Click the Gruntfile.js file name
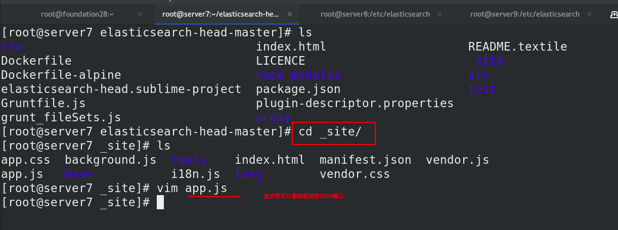This screenshot has width=618, height=230. pyautogui.click(x=43, y=104)
